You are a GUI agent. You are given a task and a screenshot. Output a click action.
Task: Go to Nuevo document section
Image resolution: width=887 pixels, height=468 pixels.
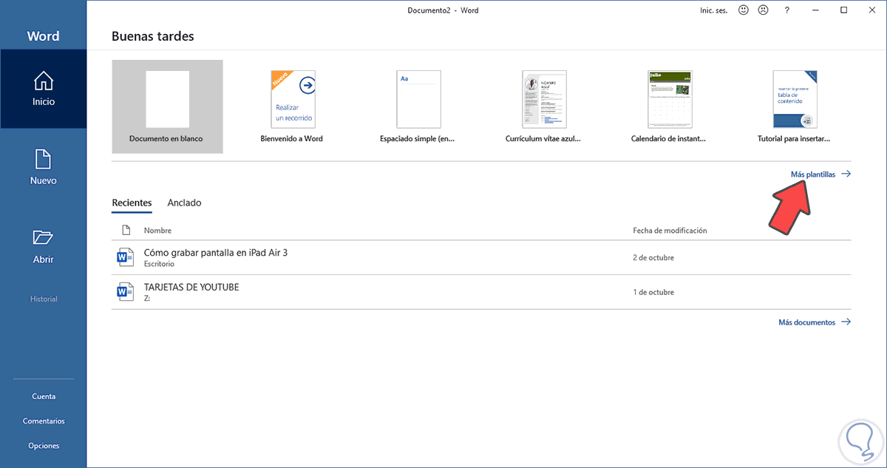click(x=44, y=168)
